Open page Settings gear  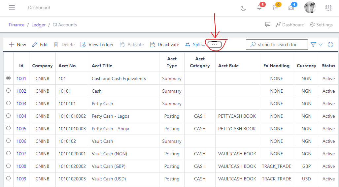321,25
